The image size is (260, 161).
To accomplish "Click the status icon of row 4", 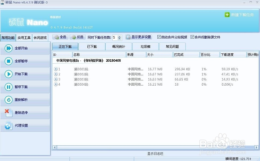I will point(56,84).
